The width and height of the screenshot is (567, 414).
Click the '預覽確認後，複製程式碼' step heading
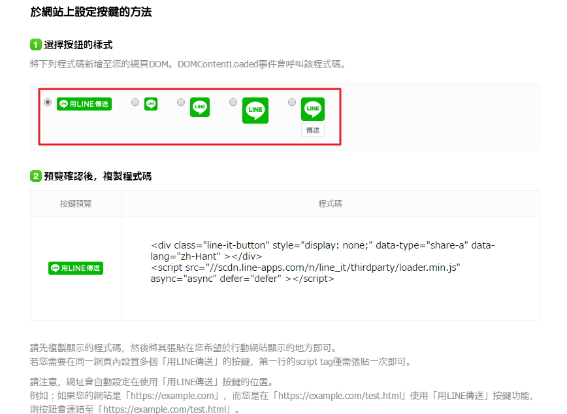pos(97,177)
